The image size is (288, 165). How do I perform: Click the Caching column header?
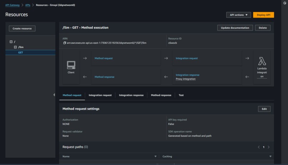tap(167, 156)
